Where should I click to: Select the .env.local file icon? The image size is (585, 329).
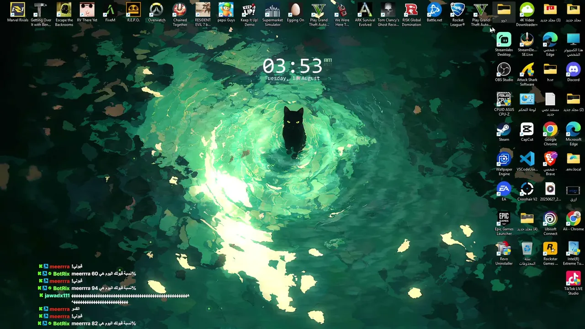(573, 161)
